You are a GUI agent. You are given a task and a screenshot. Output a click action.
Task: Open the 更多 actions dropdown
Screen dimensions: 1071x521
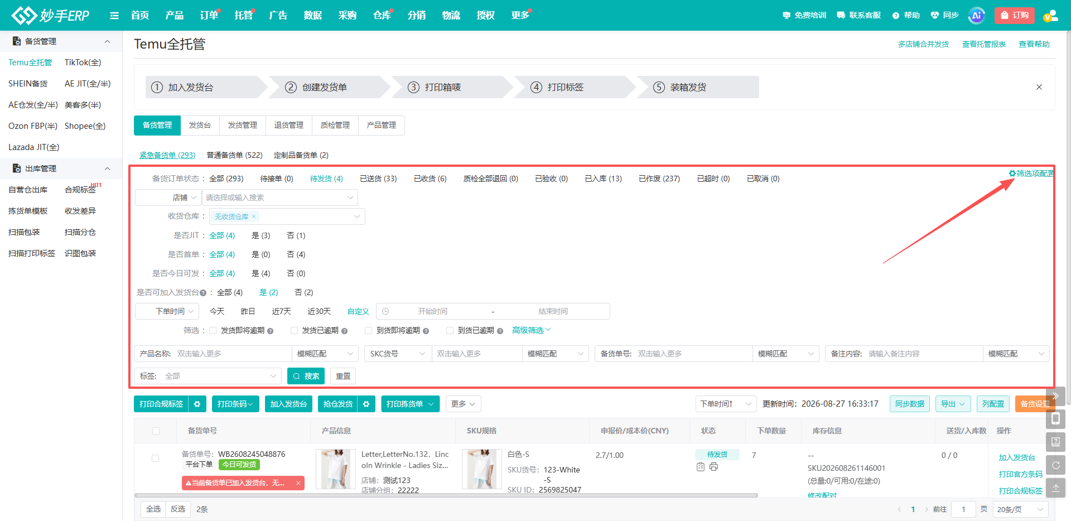463,404
